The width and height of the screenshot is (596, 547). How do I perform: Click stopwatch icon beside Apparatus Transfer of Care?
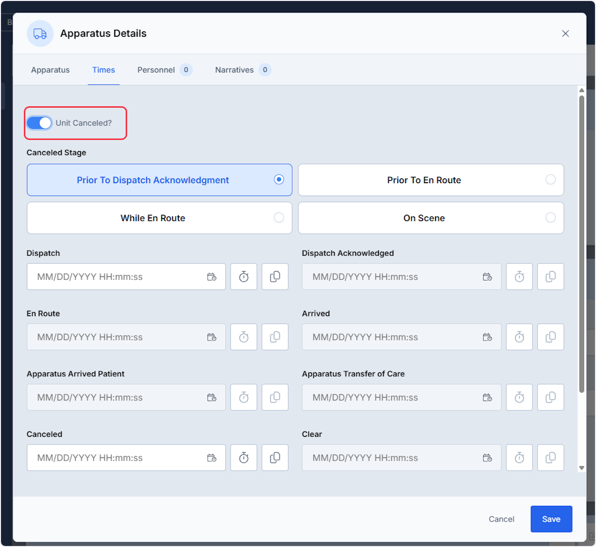pos(520,397)
